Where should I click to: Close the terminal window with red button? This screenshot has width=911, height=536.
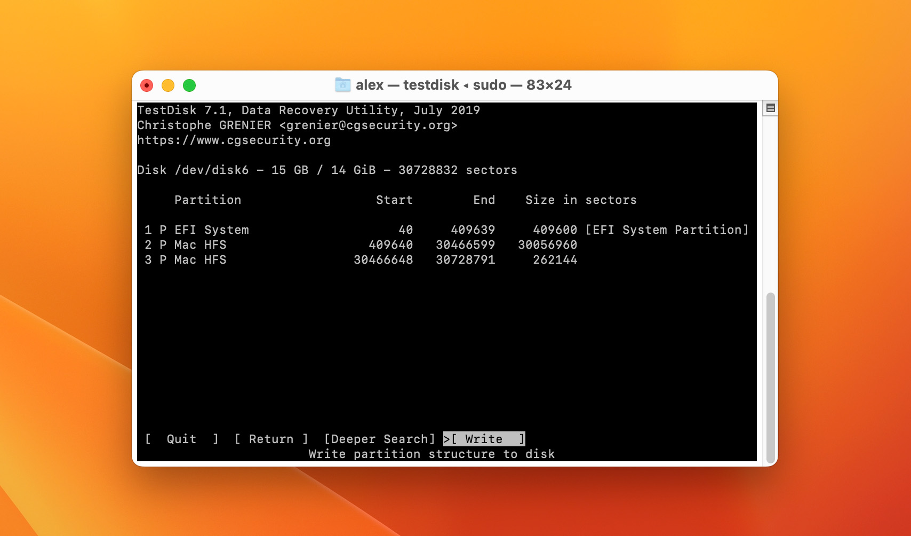tap(147, 85)
